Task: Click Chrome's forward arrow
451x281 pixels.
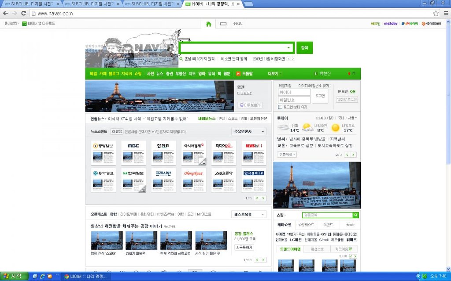Action: click(15, 13)
